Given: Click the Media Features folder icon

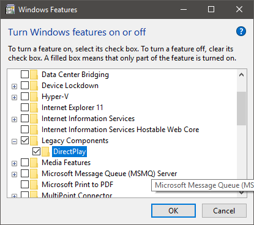Looking at the screenshot, I should [x=34, y=163].
